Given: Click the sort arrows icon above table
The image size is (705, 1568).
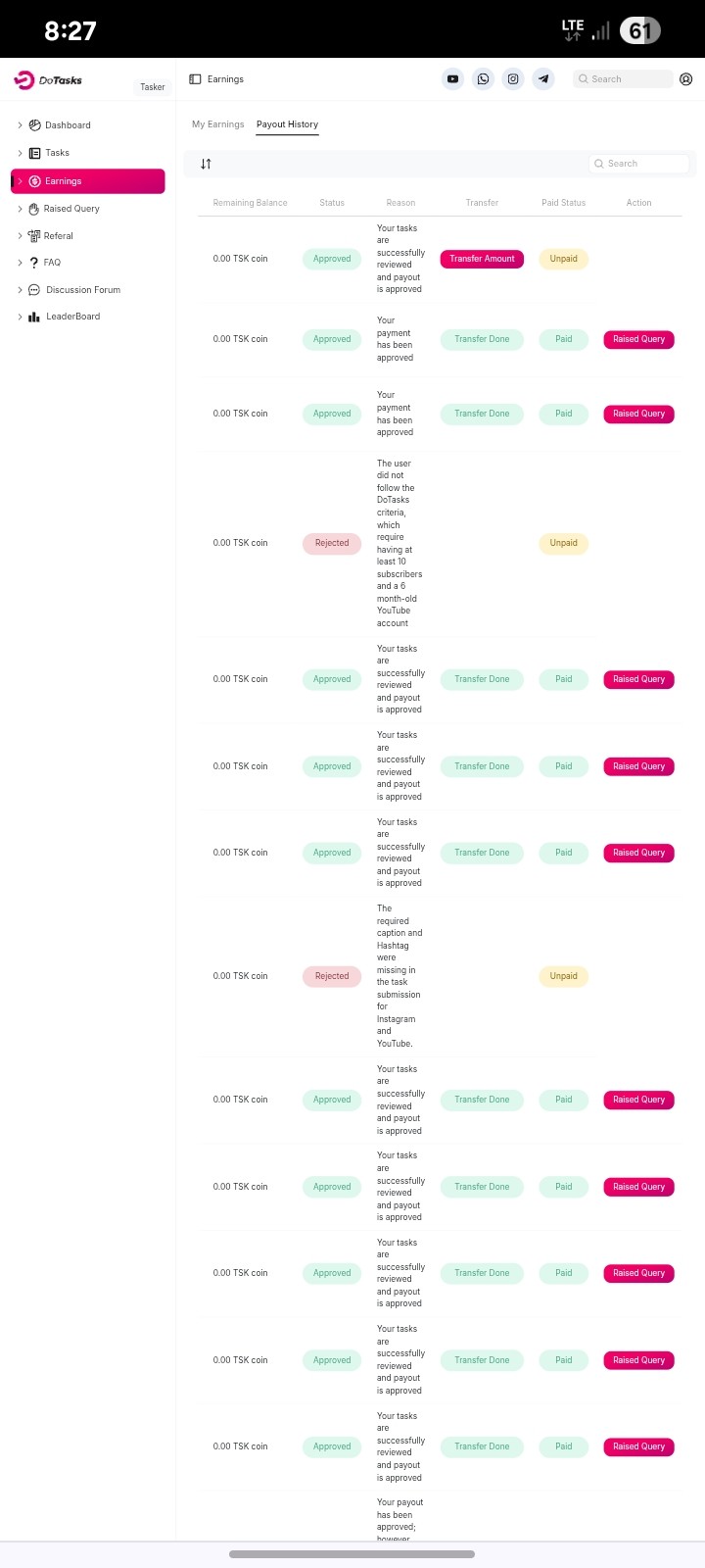Looking at the screenshot, I should click(x=206, y=164).
